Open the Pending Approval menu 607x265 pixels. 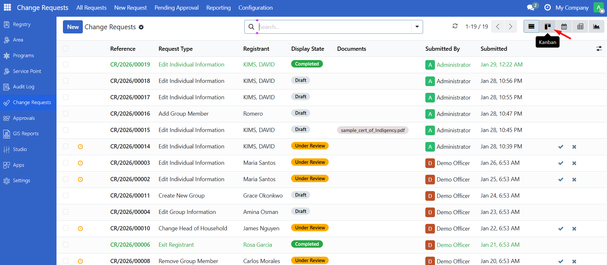[x=177, y=8]
